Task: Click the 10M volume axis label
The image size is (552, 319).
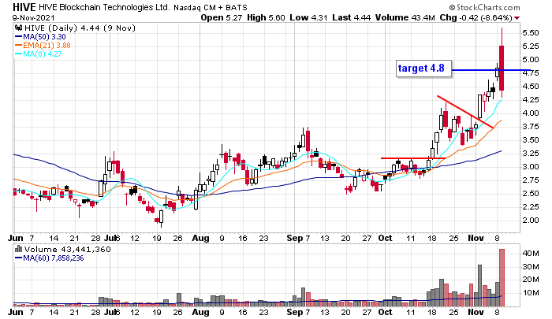Action: click(531, 293)
